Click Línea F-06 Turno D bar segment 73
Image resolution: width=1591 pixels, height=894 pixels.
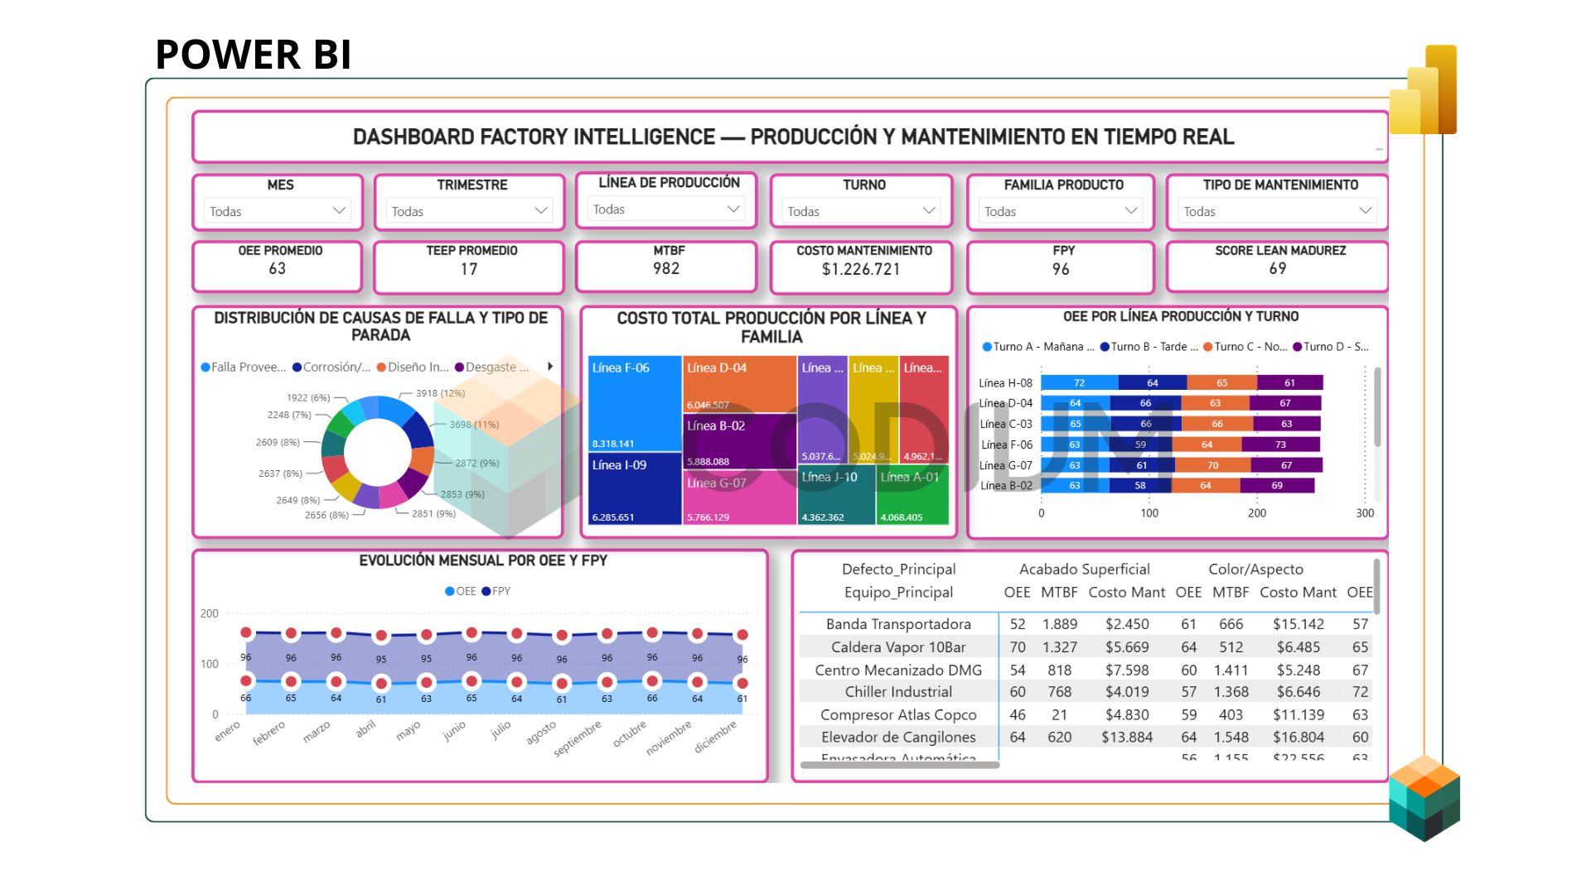pyautogui.click(x=1280, y=445)
